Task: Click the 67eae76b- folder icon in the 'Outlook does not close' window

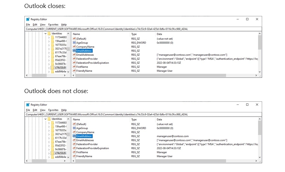Action: (53, 142)
